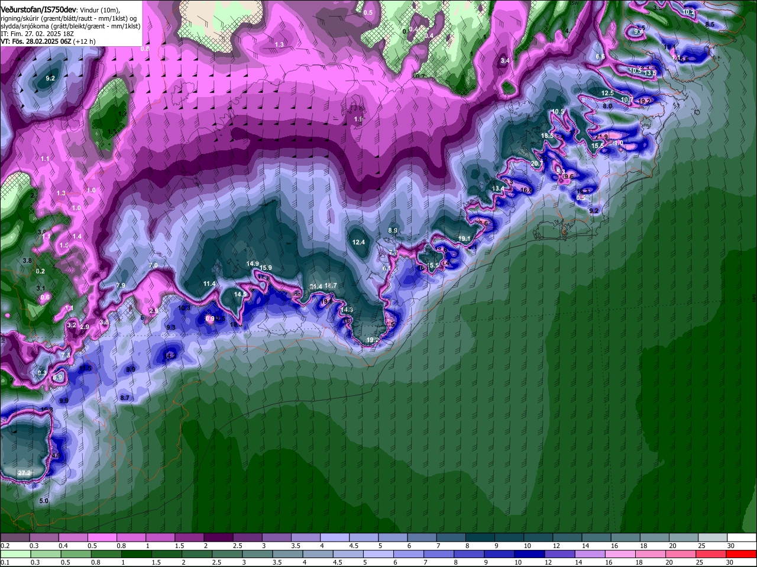Click the 6.9 value on the map

[57, 377]
